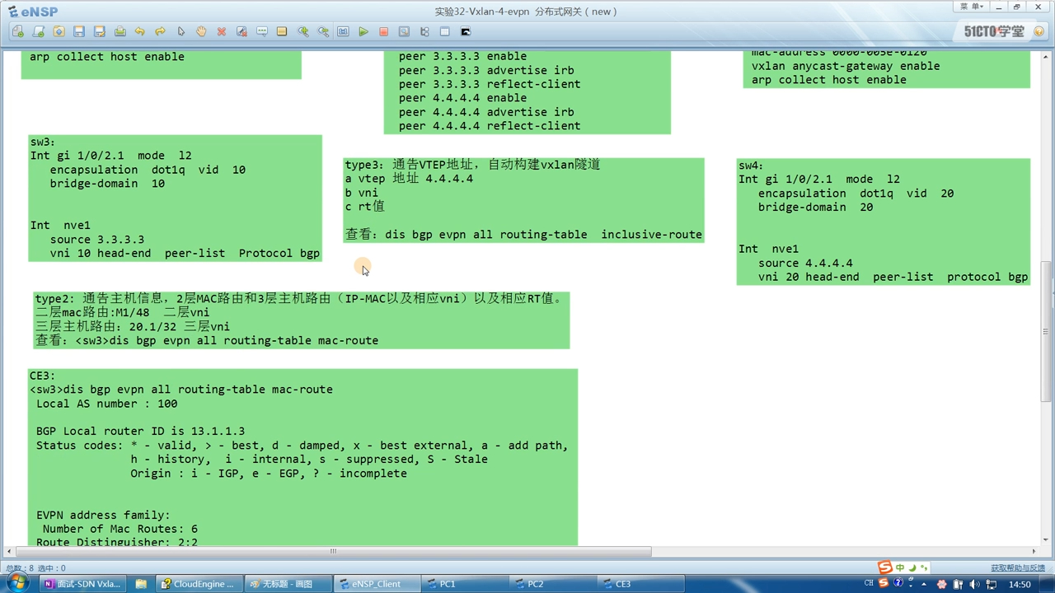Show all interfaces icon
Image resolution: width=1055 pixels, height=593 pixels.
pyautogui.click(x=424, y=31)
